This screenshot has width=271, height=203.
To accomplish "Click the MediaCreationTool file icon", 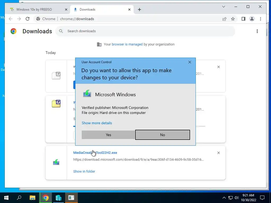I will point(56,162).
